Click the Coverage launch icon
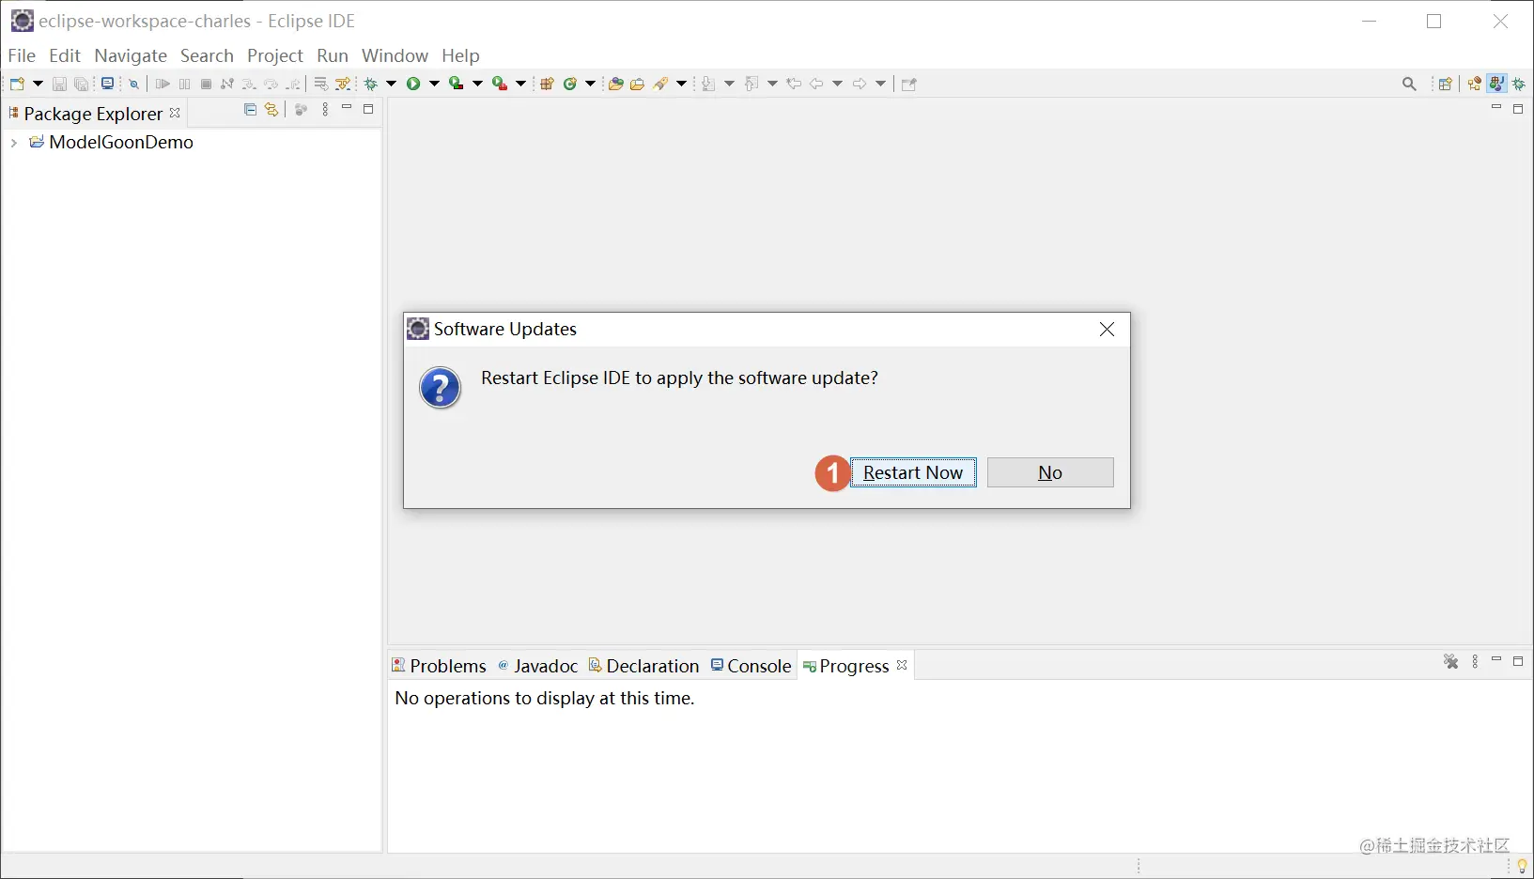 (x=457, y=84)
